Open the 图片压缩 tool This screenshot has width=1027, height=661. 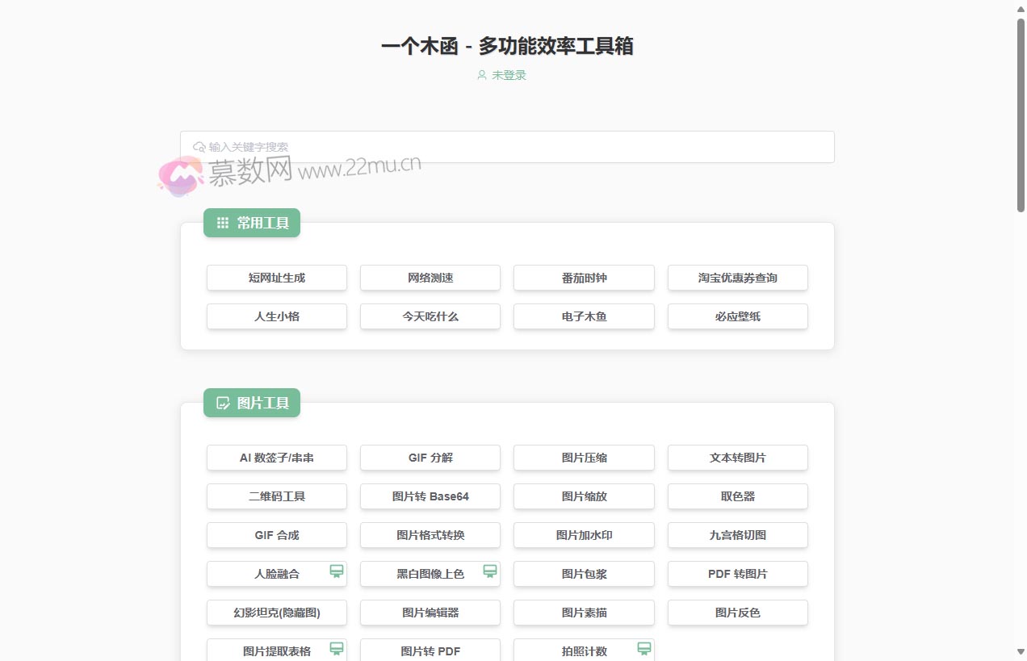pos(584,458)
